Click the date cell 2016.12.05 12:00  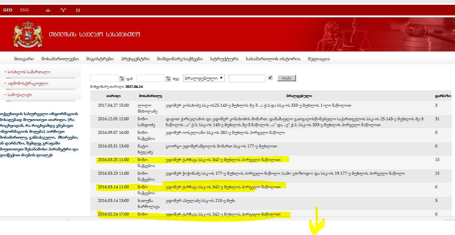click(x=113, y=119)
